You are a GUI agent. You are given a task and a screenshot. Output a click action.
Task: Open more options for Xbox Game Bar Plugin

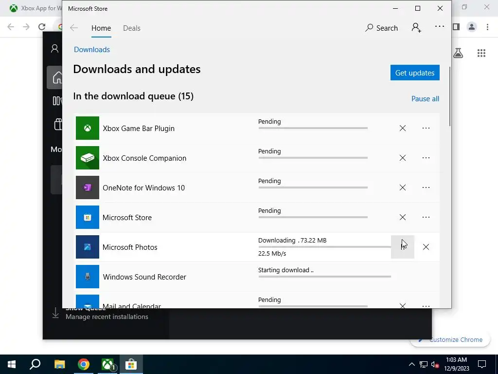[x=426, y=128]
